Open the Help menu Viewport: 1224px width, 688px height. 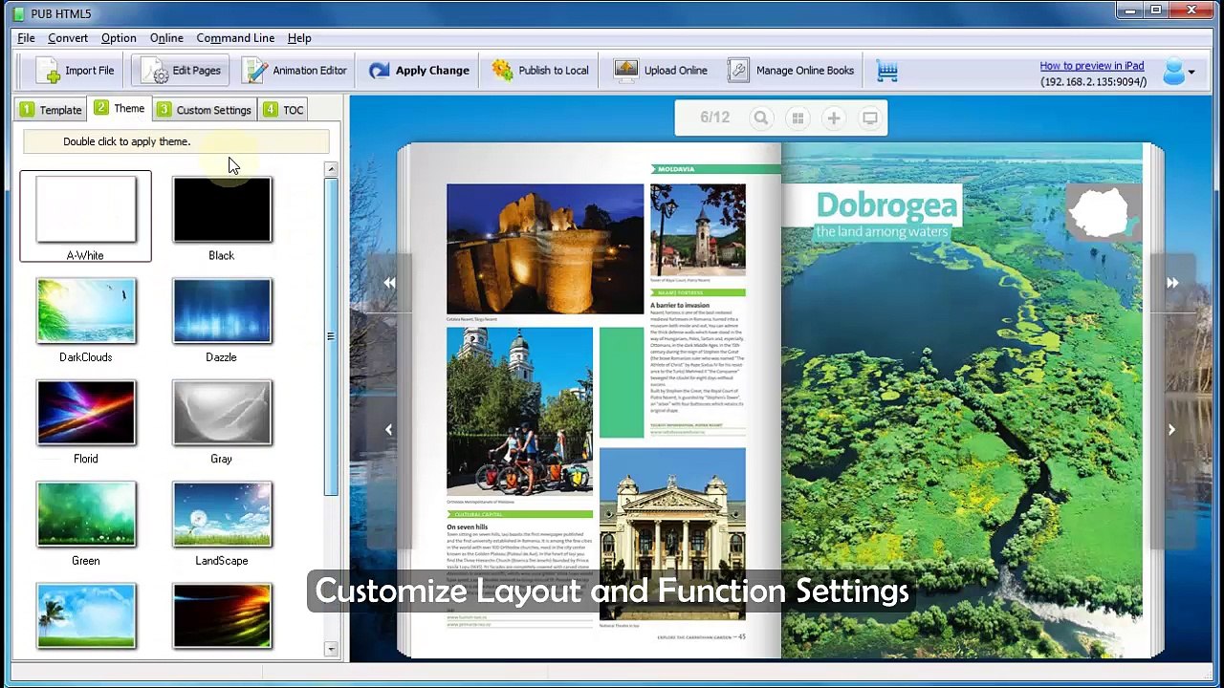point(299,38)
